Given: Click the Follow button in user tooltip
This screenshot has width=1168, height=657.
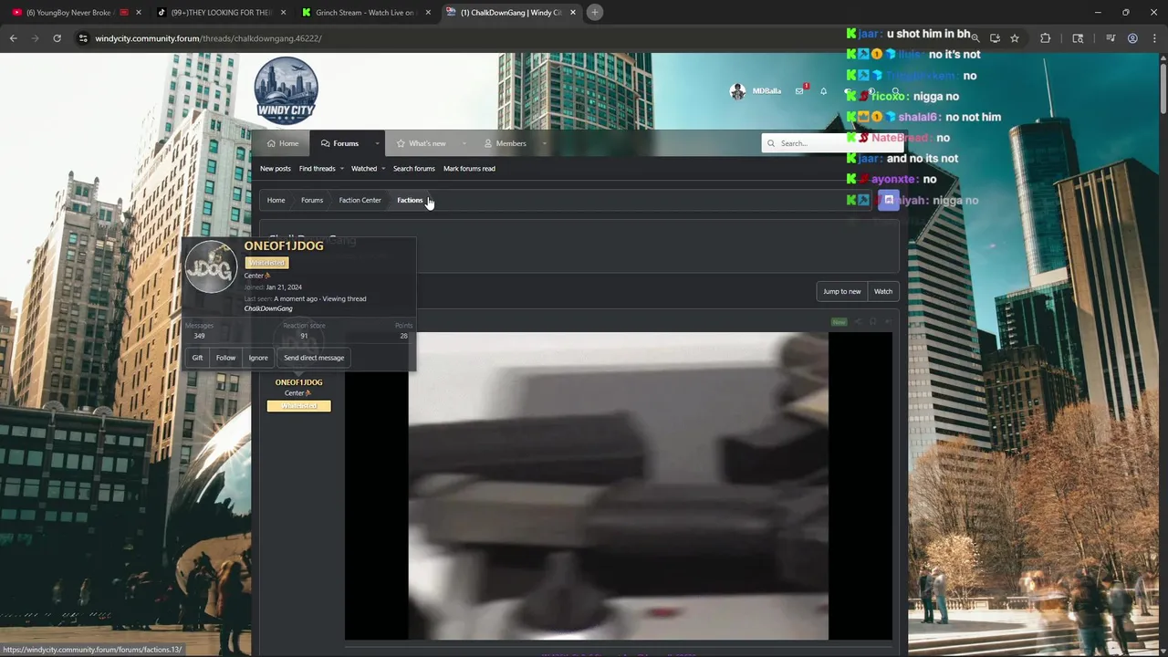Looking at the screenshot, I should [x=225, y=358].
